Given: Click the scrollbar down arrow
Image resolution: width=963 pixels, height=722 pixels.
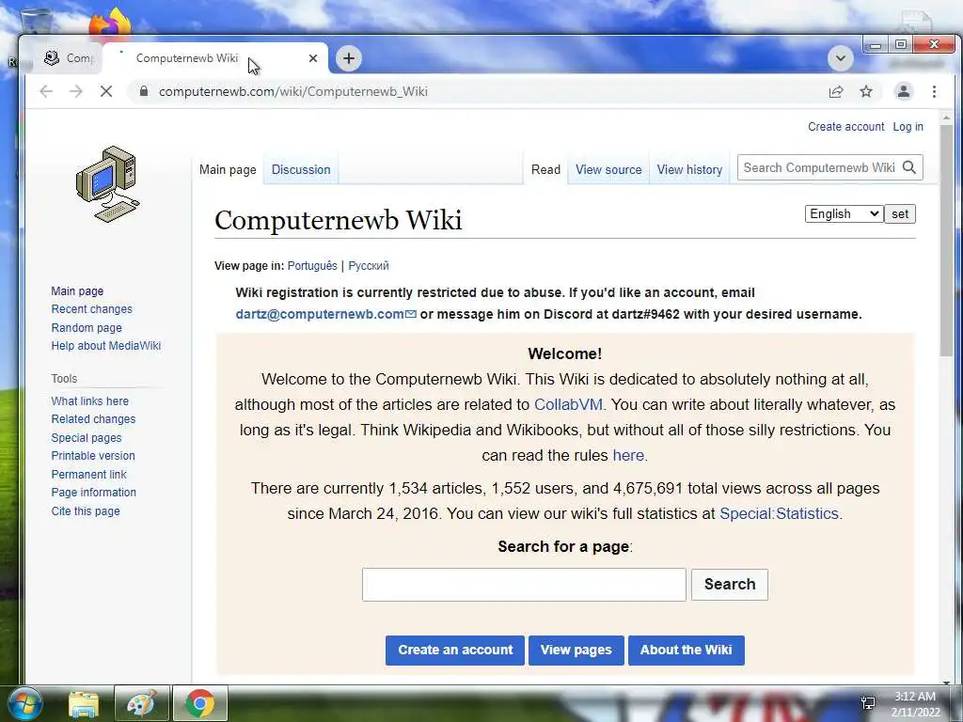Looking at the screenshot, I should (946, 681).
